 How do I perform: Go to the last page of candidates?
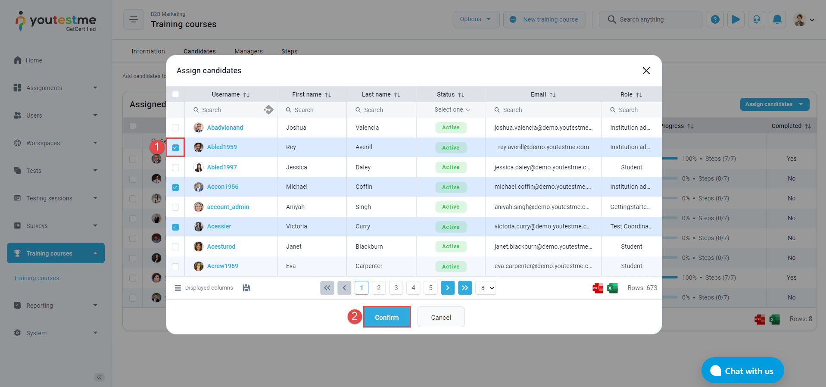[465, 288]
